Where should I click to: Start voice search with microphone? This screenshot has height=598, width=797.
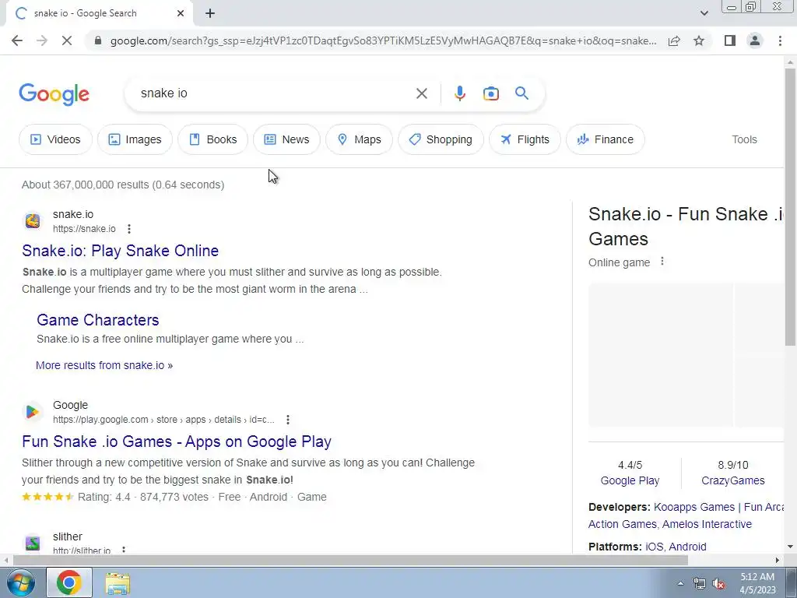459,93
